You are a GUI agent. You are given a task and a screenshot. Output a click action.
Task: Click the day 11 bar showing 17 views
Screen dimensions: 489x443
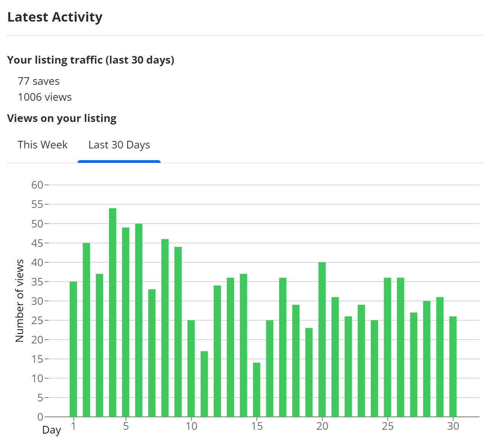(x=204, y=384)
